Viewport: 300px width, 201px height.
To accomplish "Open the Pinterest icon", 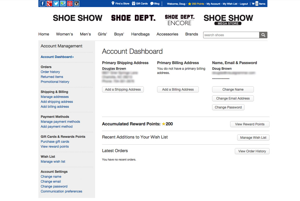I will pyautogui.click(x=70, y=4).
